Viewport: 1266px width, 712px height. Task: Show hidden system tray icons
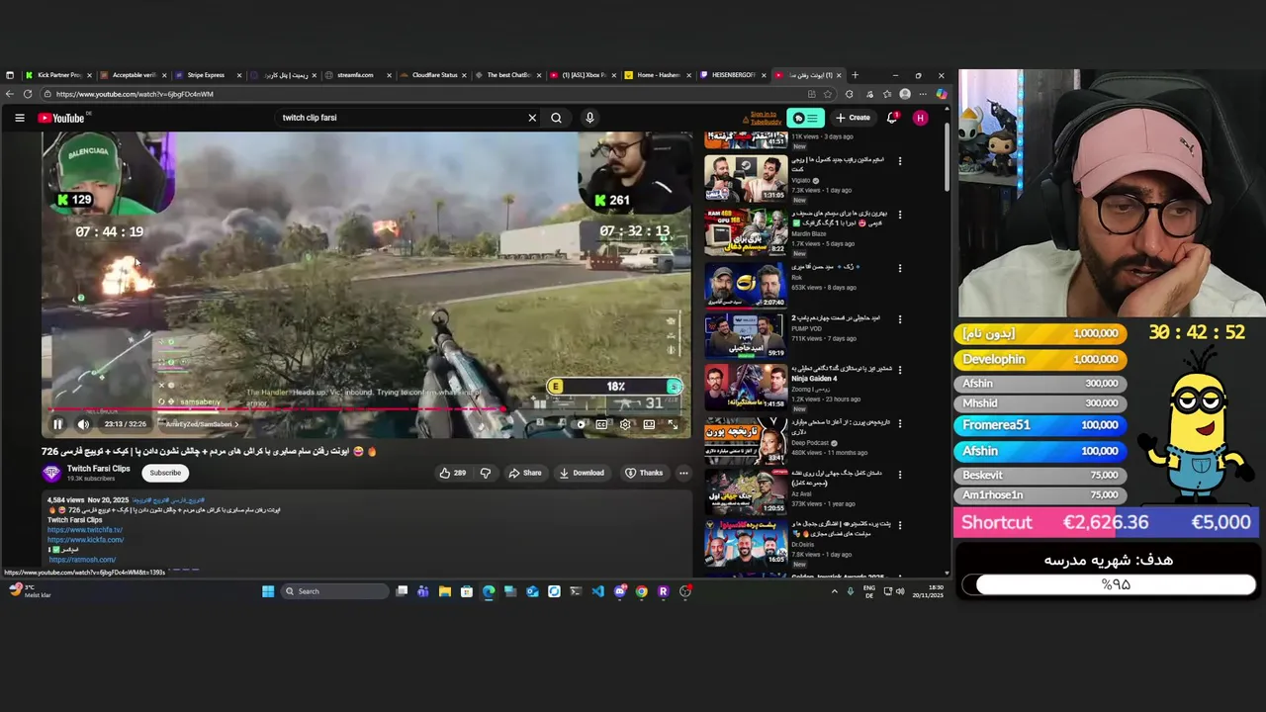coord(834,591)
